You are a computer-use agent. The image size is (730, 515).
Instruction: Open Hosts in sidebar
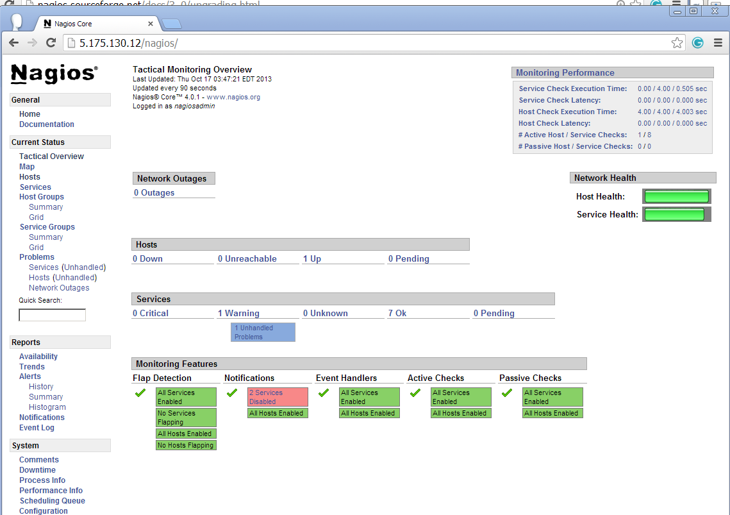[x=29, y=177]
